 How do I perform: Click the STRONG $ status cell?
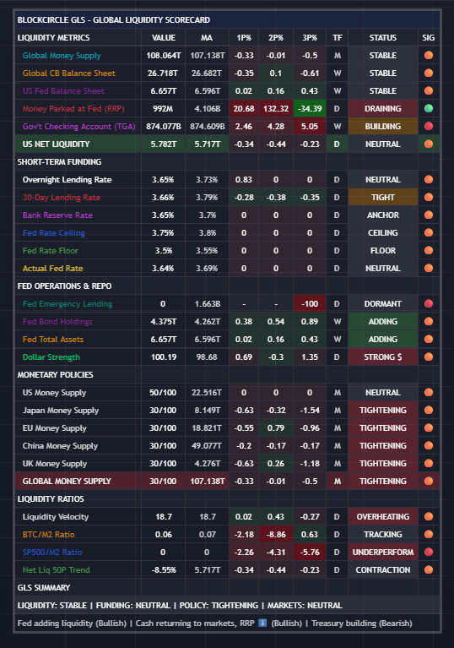pos(382,357)
